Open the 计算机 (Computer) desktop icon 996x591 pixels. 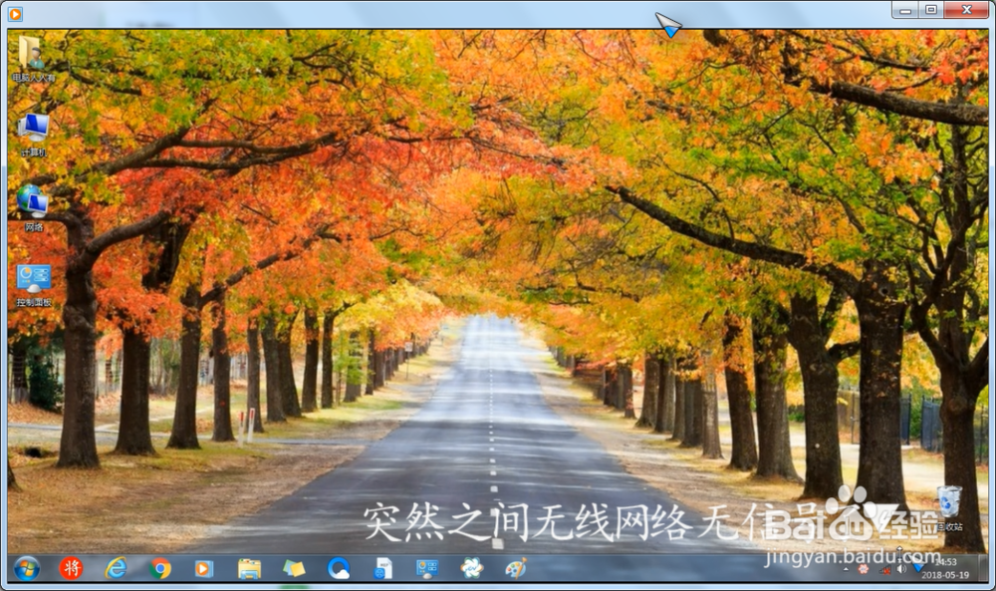[33, 135]
